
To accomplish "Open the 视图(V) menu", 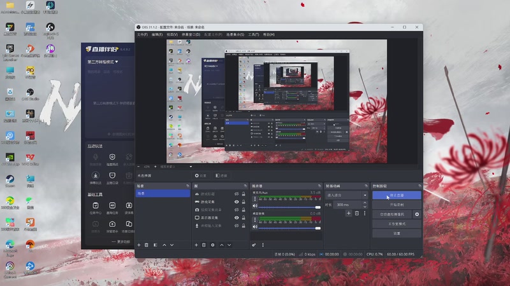I will [x=172, y=34].
